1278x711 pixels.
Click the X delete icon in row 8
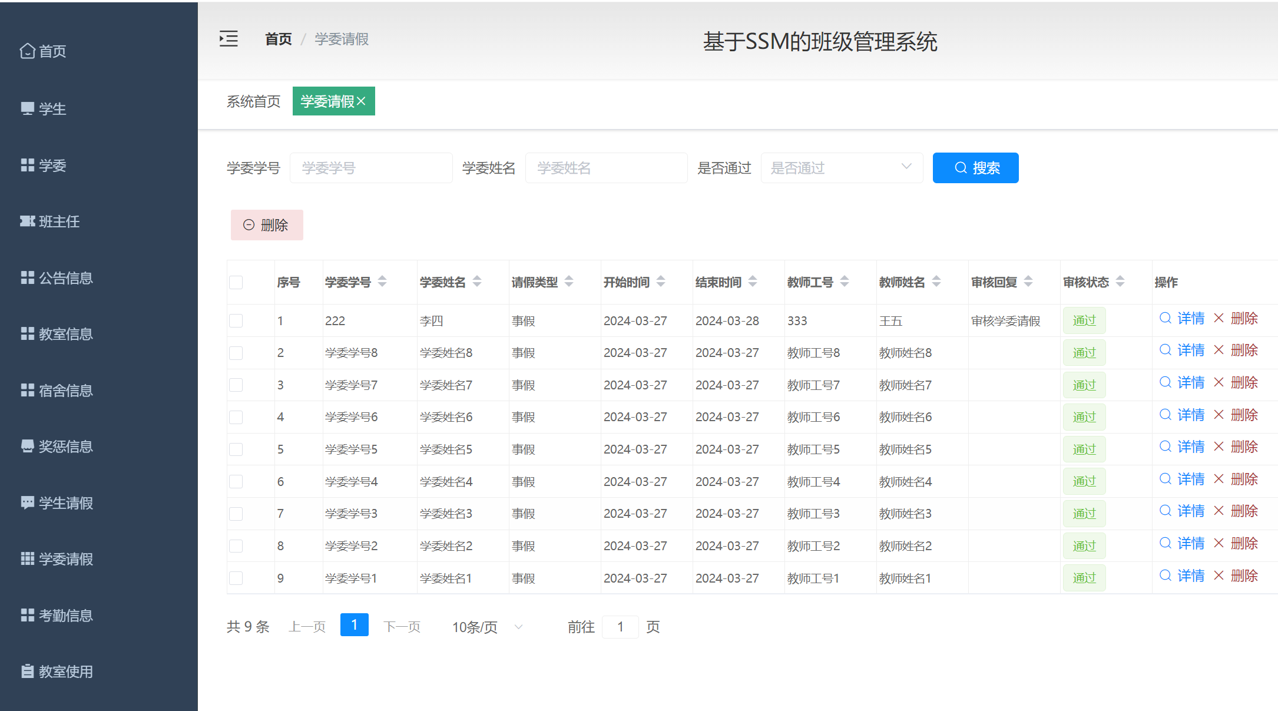(x=1219, y=543)
